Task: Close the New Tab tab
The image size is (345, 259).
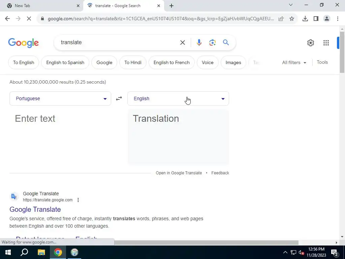Action: pos(78,6)
